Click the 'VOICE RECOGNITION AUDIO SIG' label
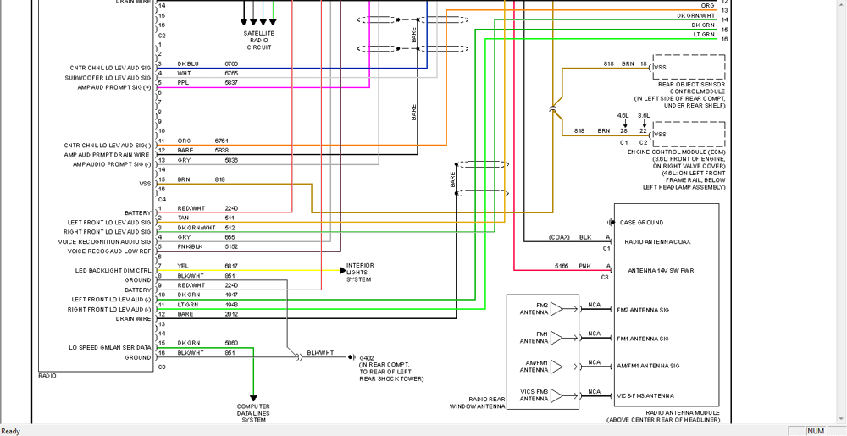Viewport: 847px width, 436px height. (x=105, y=242)
